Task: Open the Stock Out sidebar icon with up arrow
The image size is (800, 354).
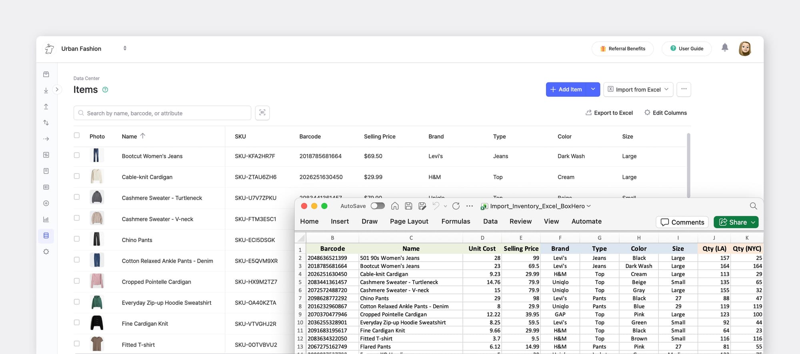Action: (x=46, y=107)
